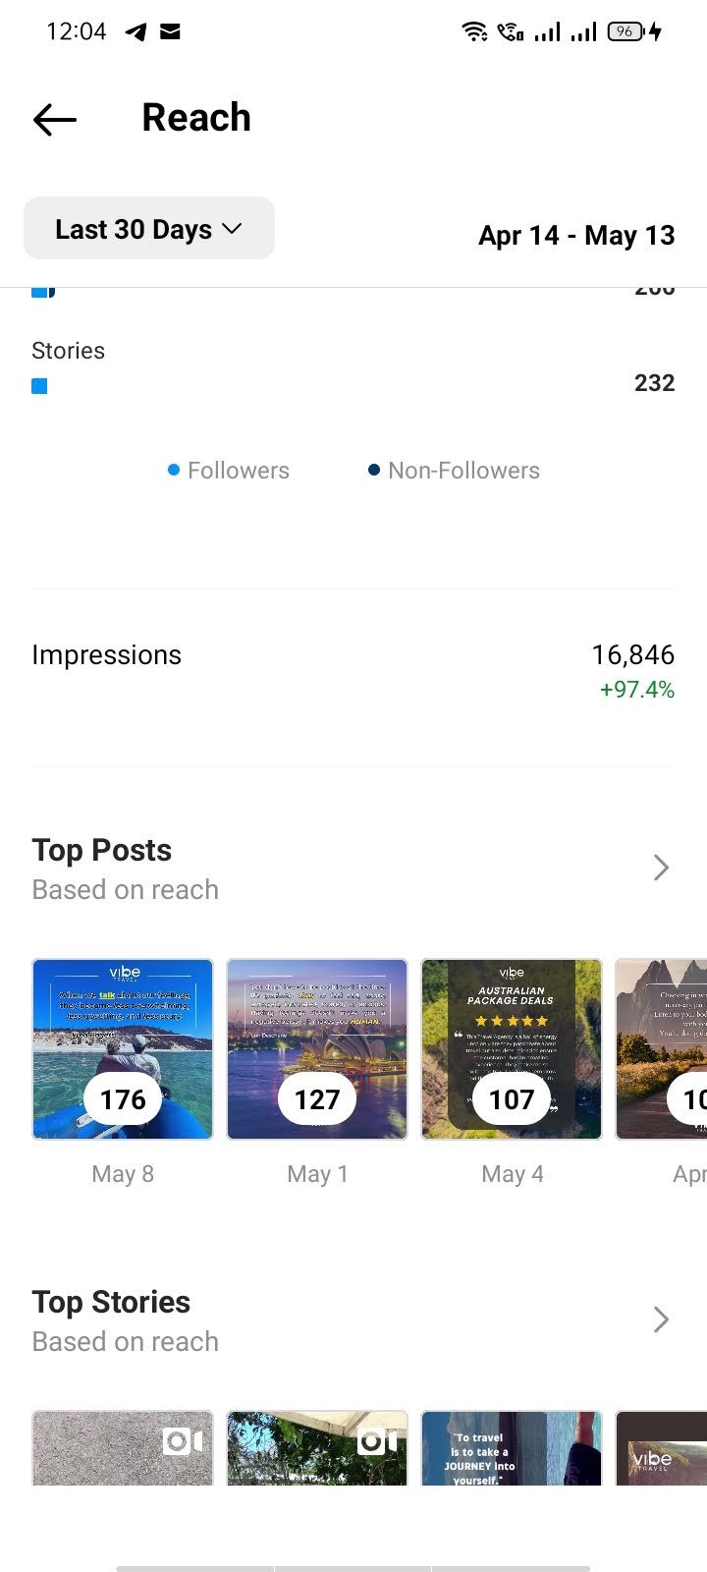Tap video camera icon on second story
This screenshot has width=707, height=1572.
pyautogui.click(x=378, y=1441)
